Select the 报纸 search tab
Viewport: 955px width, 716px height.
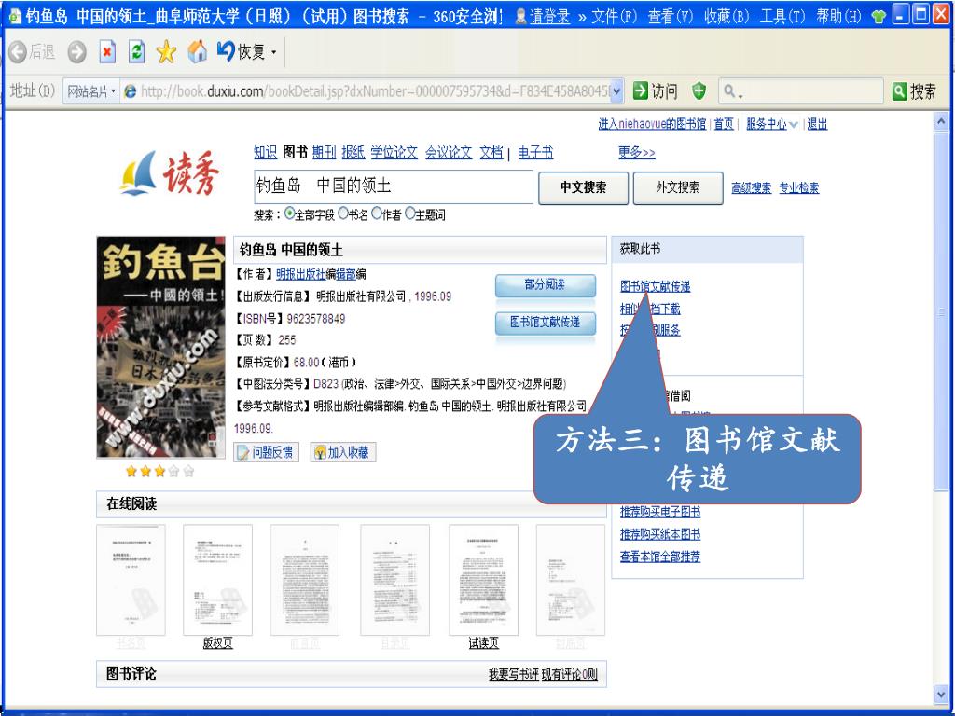[x=353, y=152]
